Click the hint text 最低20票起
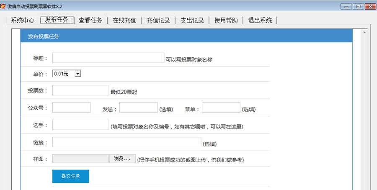Screen dimensions: 377x190 point(124,92)
